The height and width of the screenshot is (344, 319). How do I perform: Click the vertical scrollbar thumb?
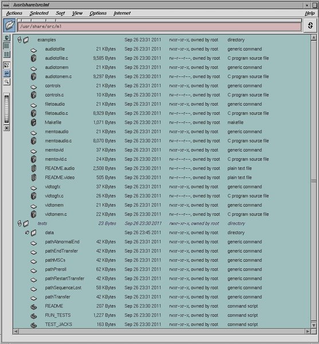coord(313,181)
